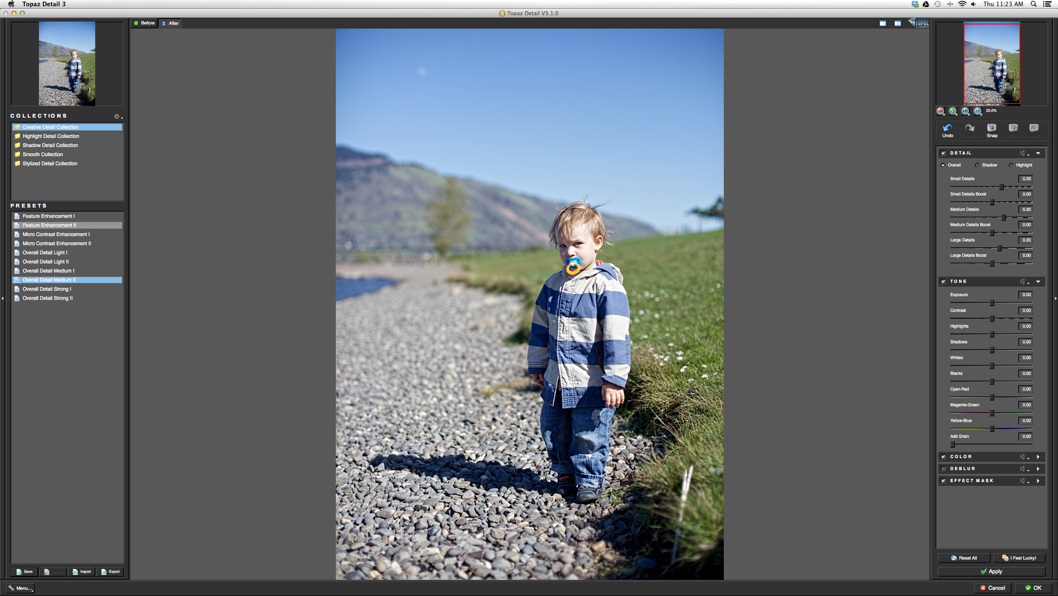Open the Shadow Detail Collection
This screenshot has height=596, width=1058.
click(x=50, y=145)
